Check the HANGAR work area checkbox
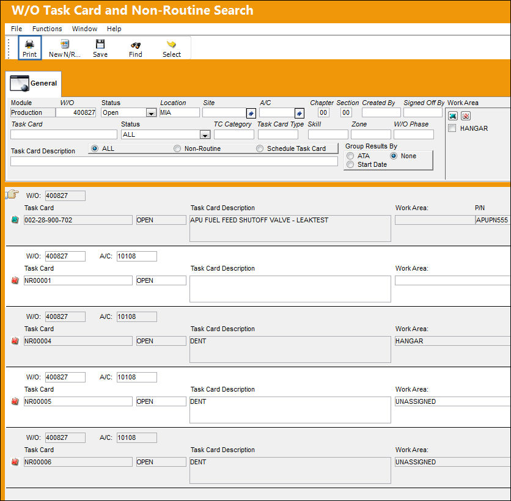Viewport: 511px width, 501px height. [x=452, y=128]
